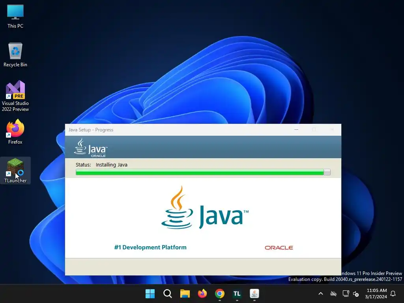Click the Java Oracle header logo

[91, 148]
